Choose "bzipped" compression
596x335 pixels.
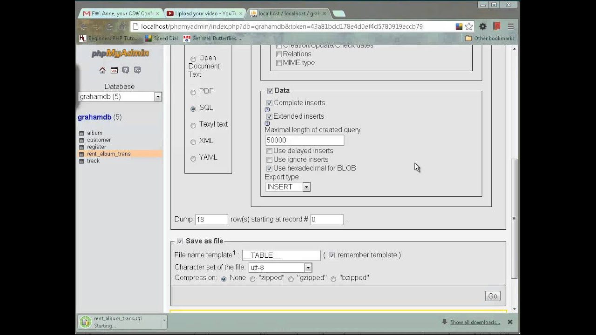[x=333, y=279]
